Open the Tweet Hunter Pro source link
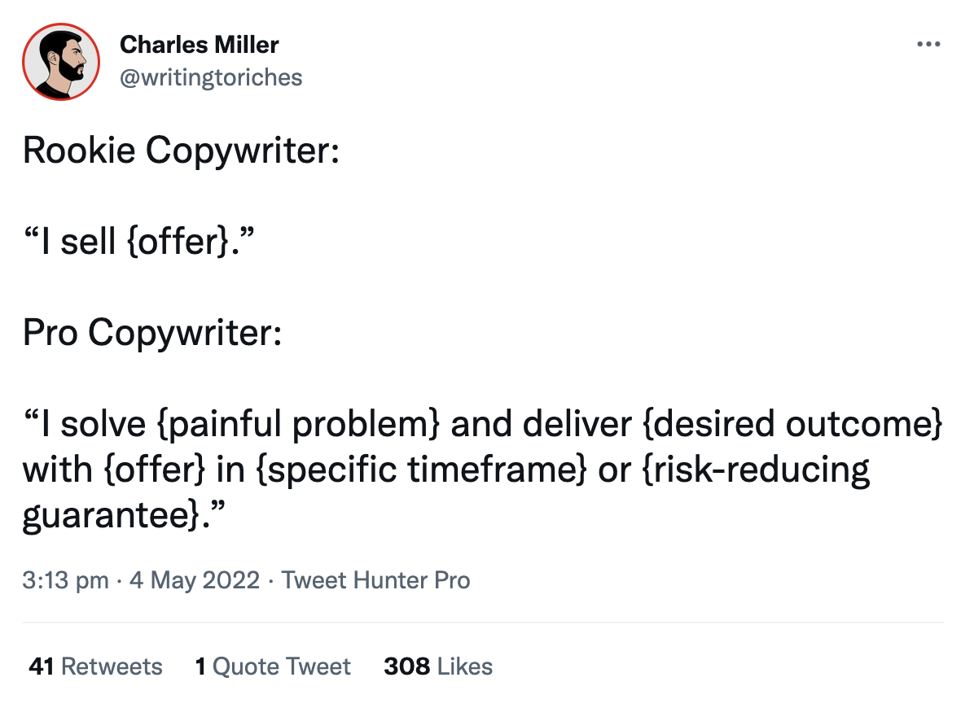 point(375,580)
